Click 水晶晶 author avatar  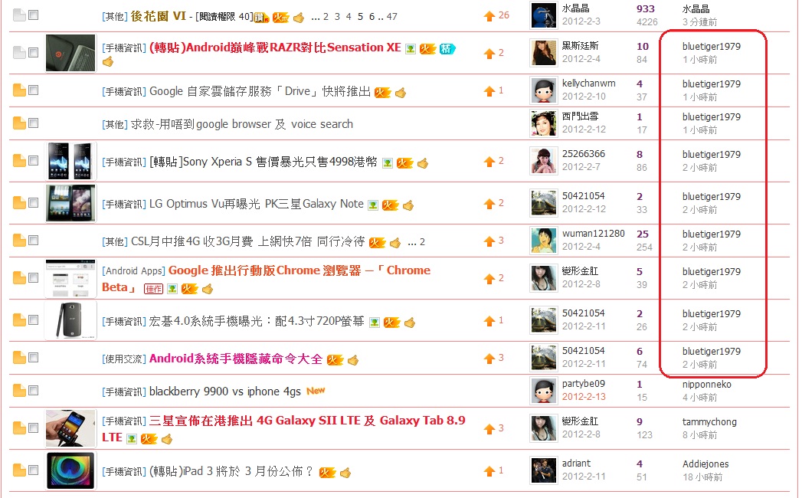point(543,15)
